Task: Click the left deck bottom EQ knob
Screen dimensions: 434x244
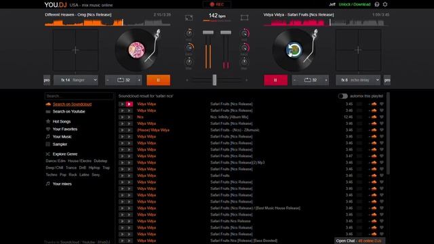Action: (x=189, y=62)
